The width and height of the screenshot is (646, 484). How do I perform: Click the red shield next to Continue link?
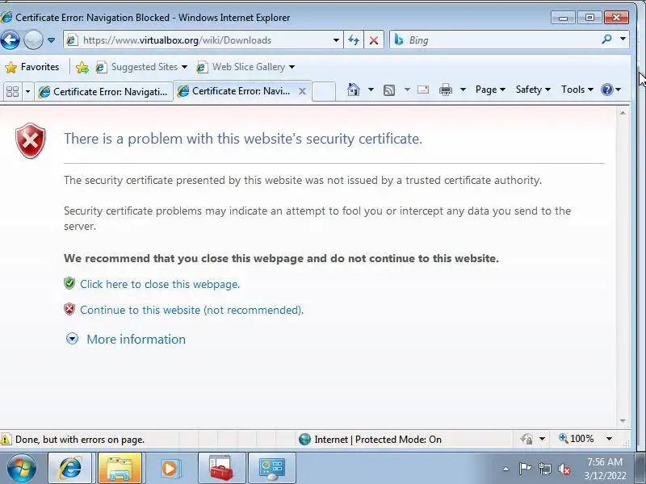[69, 309]
